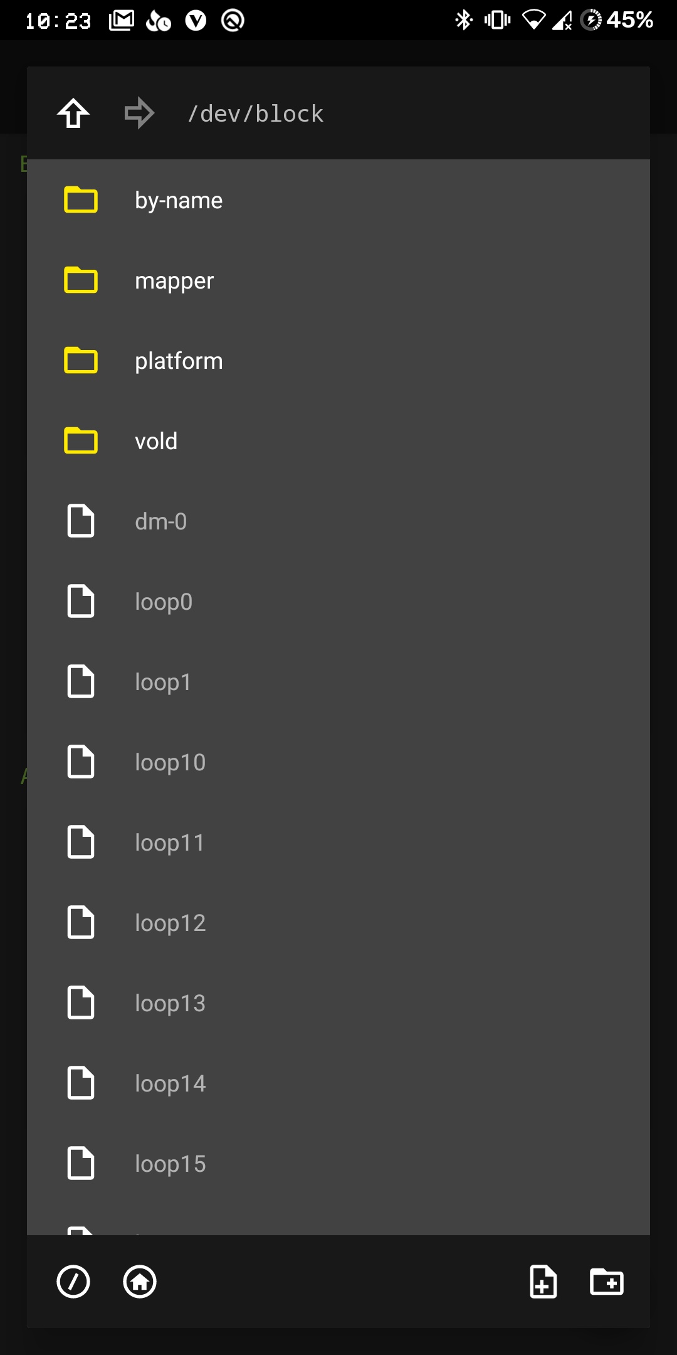Select the loop15 file

click(338, 1164)
